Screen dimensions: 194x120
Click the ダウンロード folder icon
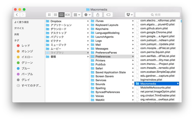[47, 29]
